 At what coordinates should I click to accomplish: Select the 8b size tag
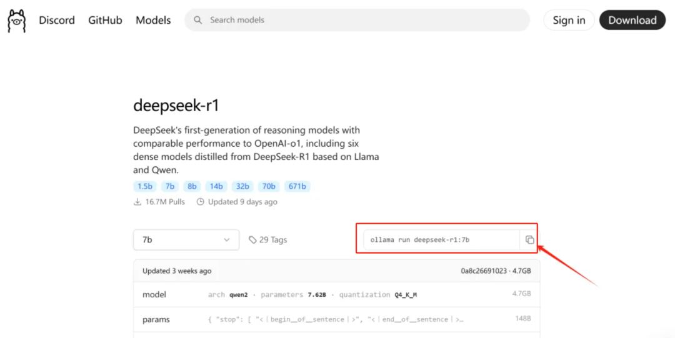point(192,186)
